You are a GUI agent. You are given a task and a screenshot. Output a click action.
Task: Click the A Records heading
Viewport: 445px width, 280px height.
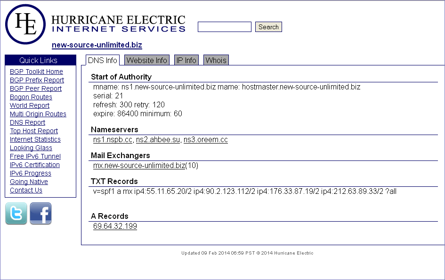pos(110,216)
